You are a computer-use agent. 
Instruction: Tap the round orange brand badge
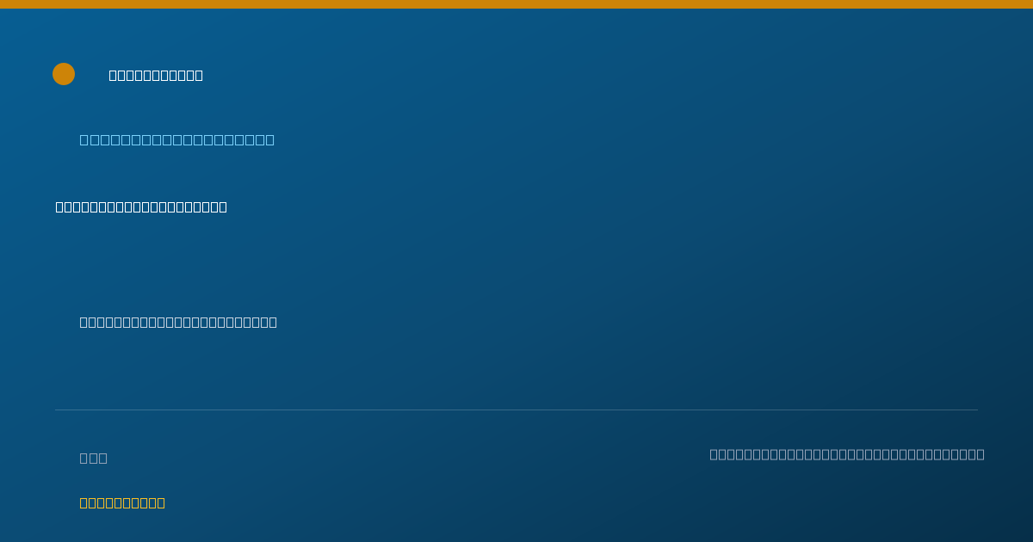[x=64, y=74]
